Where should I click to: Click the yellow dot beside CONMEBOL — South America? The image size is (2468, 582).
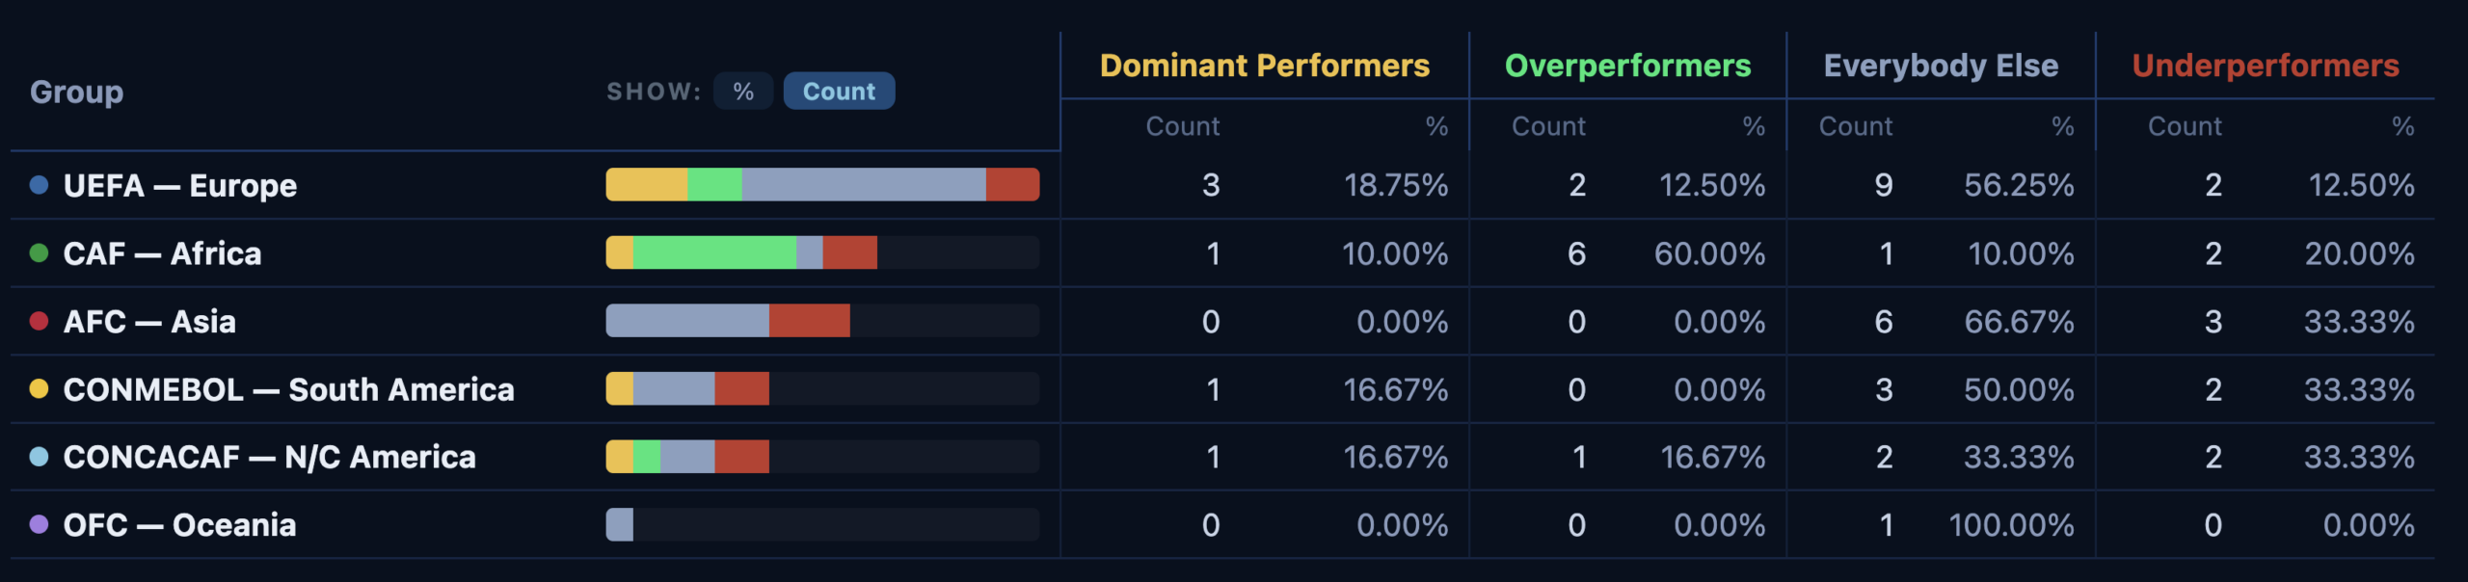point(39,389)
